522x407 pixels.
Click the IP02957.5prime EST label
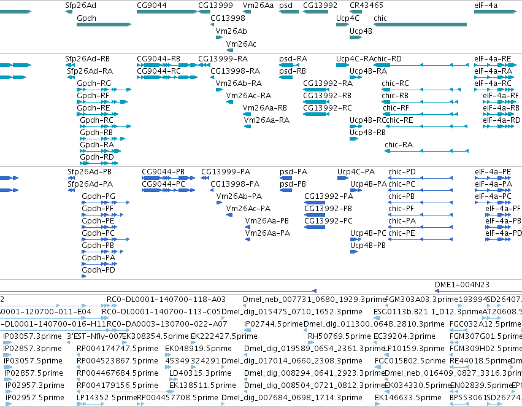(x=34, y=398)
